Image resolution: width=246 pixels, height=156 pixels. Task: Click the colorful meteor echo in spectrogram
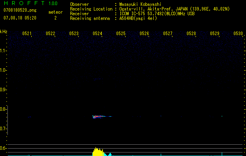coord(102,117)
